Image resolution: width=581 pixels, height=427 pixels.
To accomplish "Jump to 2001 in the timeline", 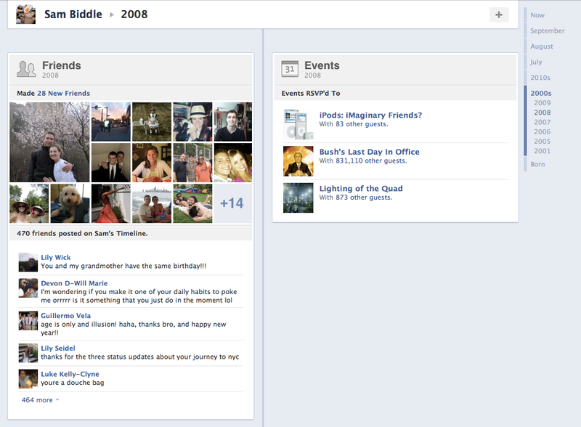I will click(542, 151).
